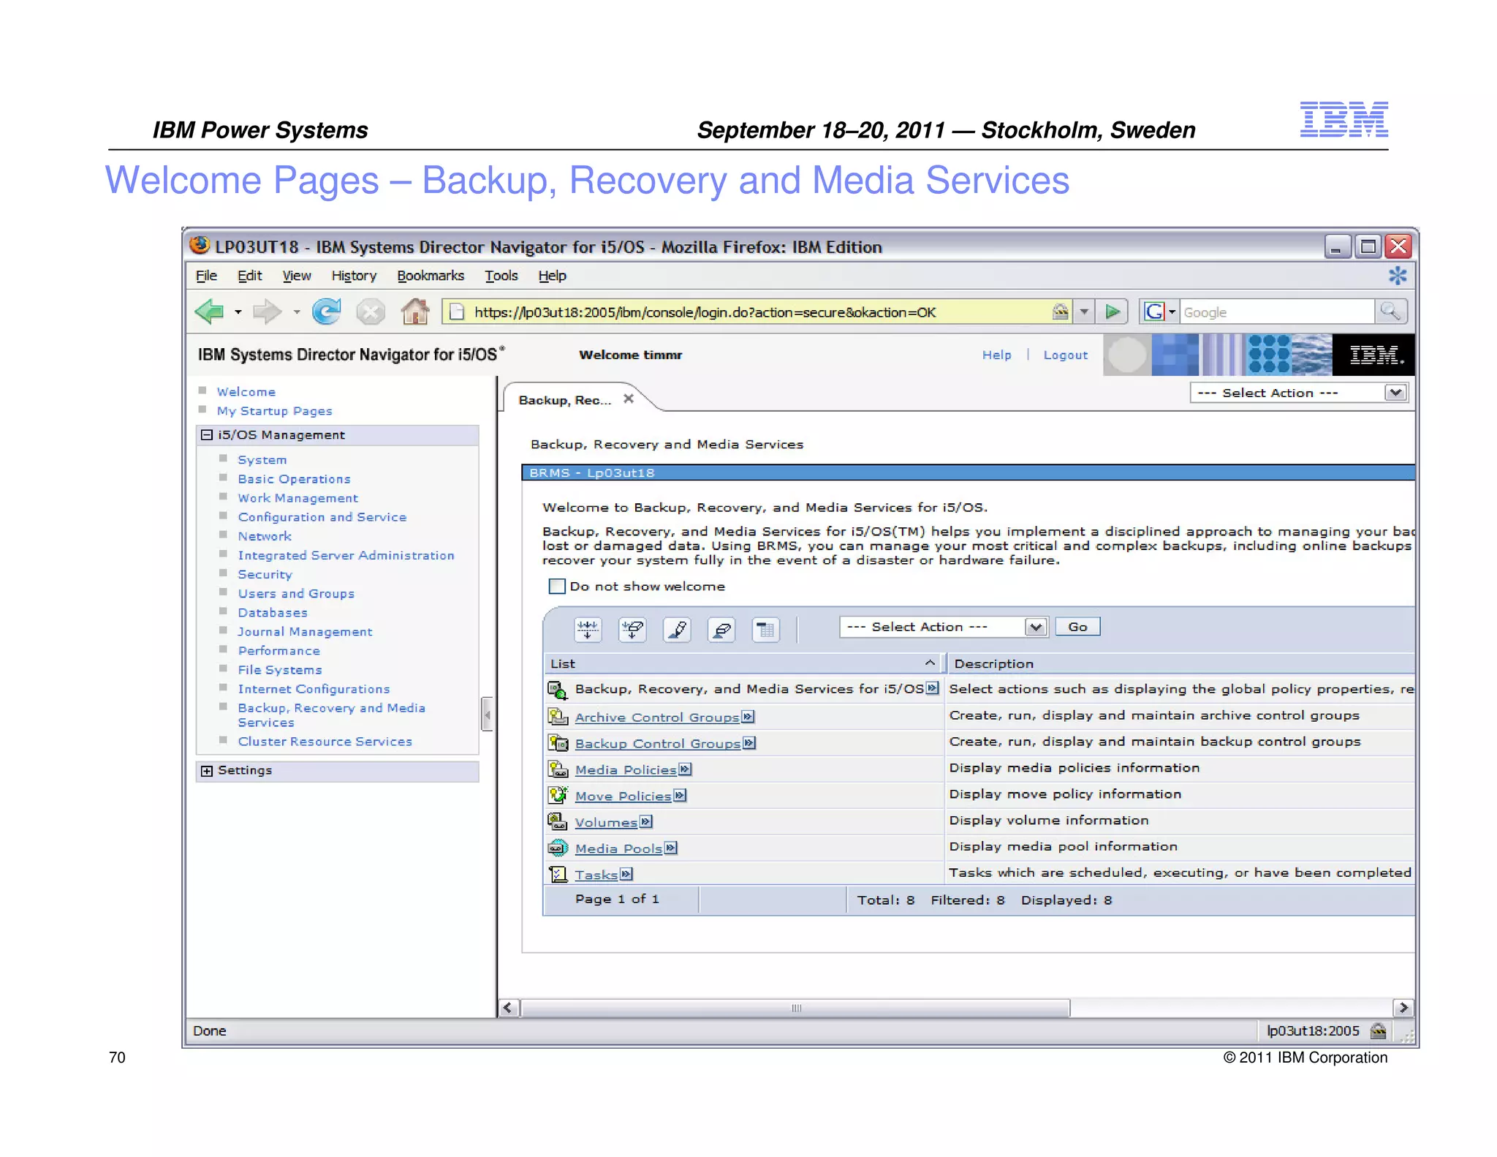Open context arrow next to Move Policies
Viewport: 1497px width, 1157px height.
(680, 796)
